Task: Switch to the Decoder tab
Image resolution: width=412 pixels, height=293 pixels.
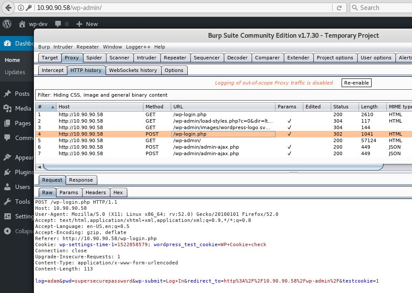Action: click(x=237, y=58)
